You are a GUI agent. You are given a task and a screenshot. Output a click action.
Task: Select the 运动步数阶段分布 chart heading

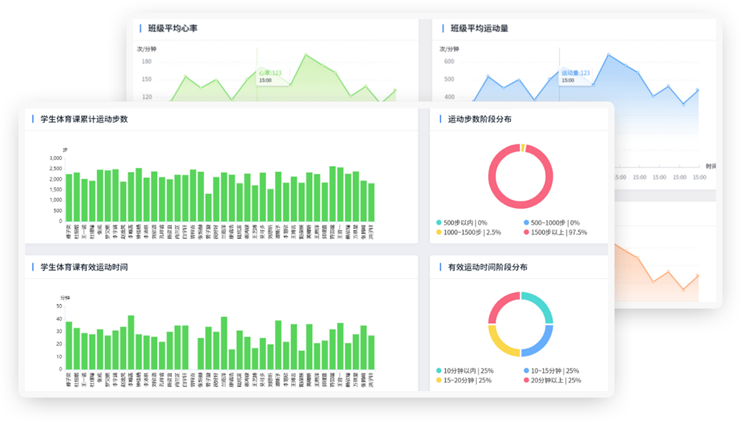point(479,119)
